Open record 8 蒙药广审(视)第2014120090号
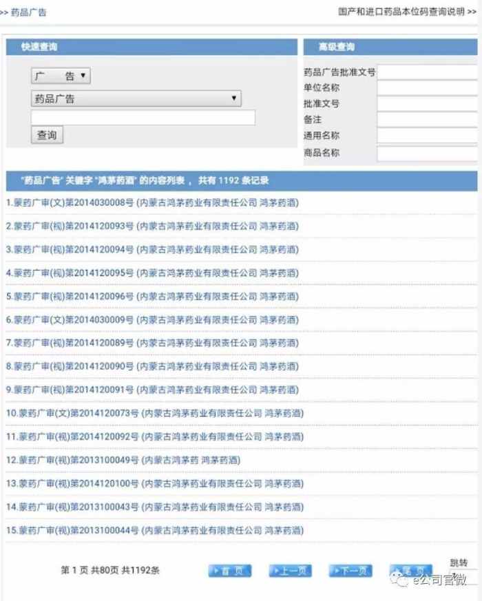The width and height of the screenshot is (482, 601). coord(152,366)
